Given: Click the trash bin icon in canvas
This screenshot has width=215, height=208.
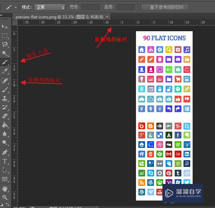Looking at the screenshot, I should [142, 89].
